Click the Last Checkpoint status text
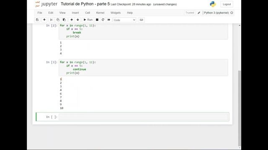This screenshot has width=268, height=150. (x=131, y=5)
